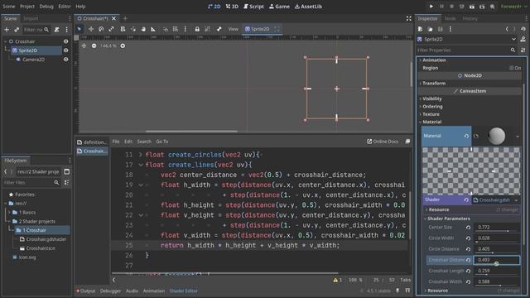Reset Crosshair Distance parameter to default

[468, 260]
